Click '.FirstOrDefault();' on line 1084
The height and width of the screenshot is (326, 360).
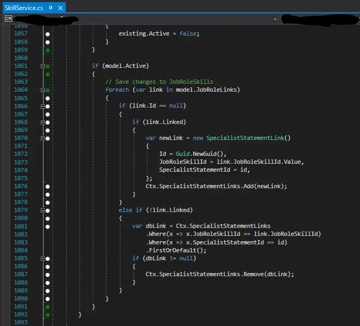tap(176, 250)
